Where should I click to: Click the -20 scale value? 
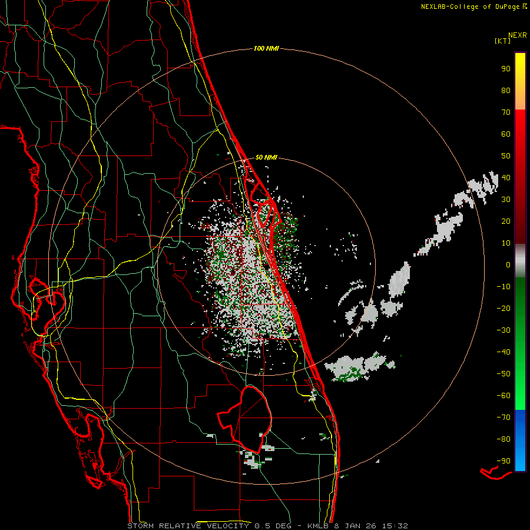coord(503,308)
